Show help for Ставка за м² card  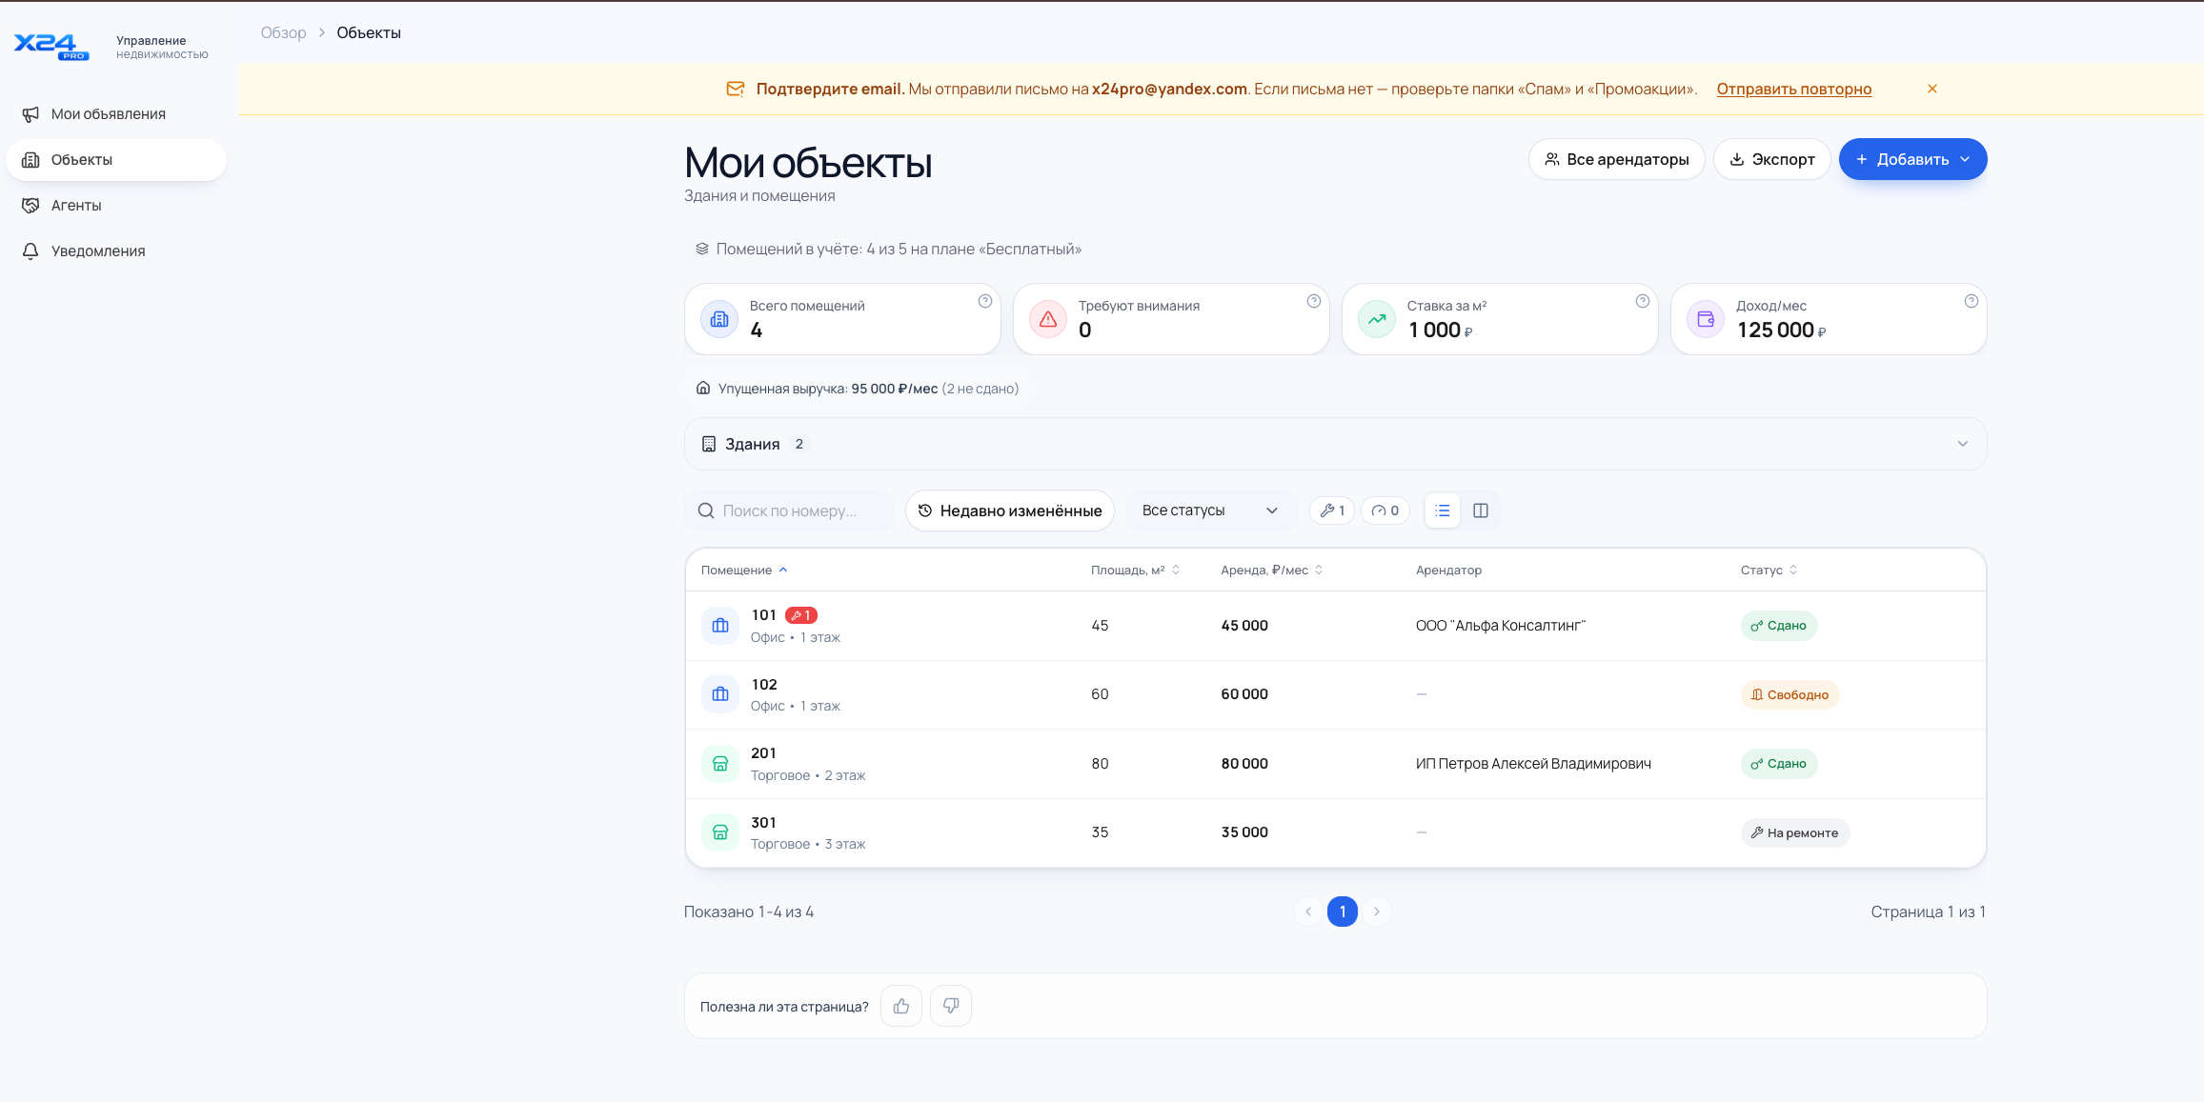pos(1643,301)
